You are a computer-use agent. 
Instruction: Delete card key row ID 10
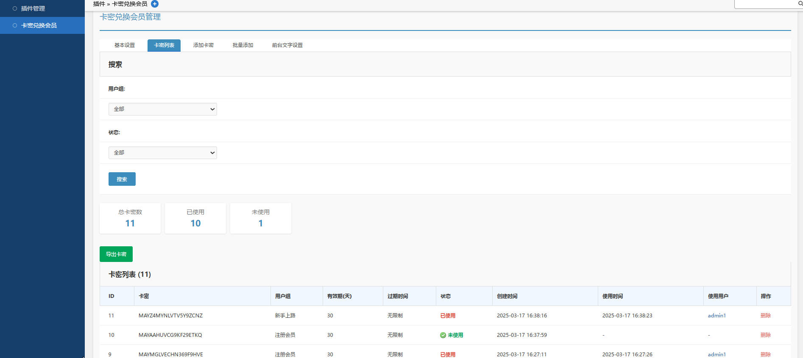tap(766, 335)
